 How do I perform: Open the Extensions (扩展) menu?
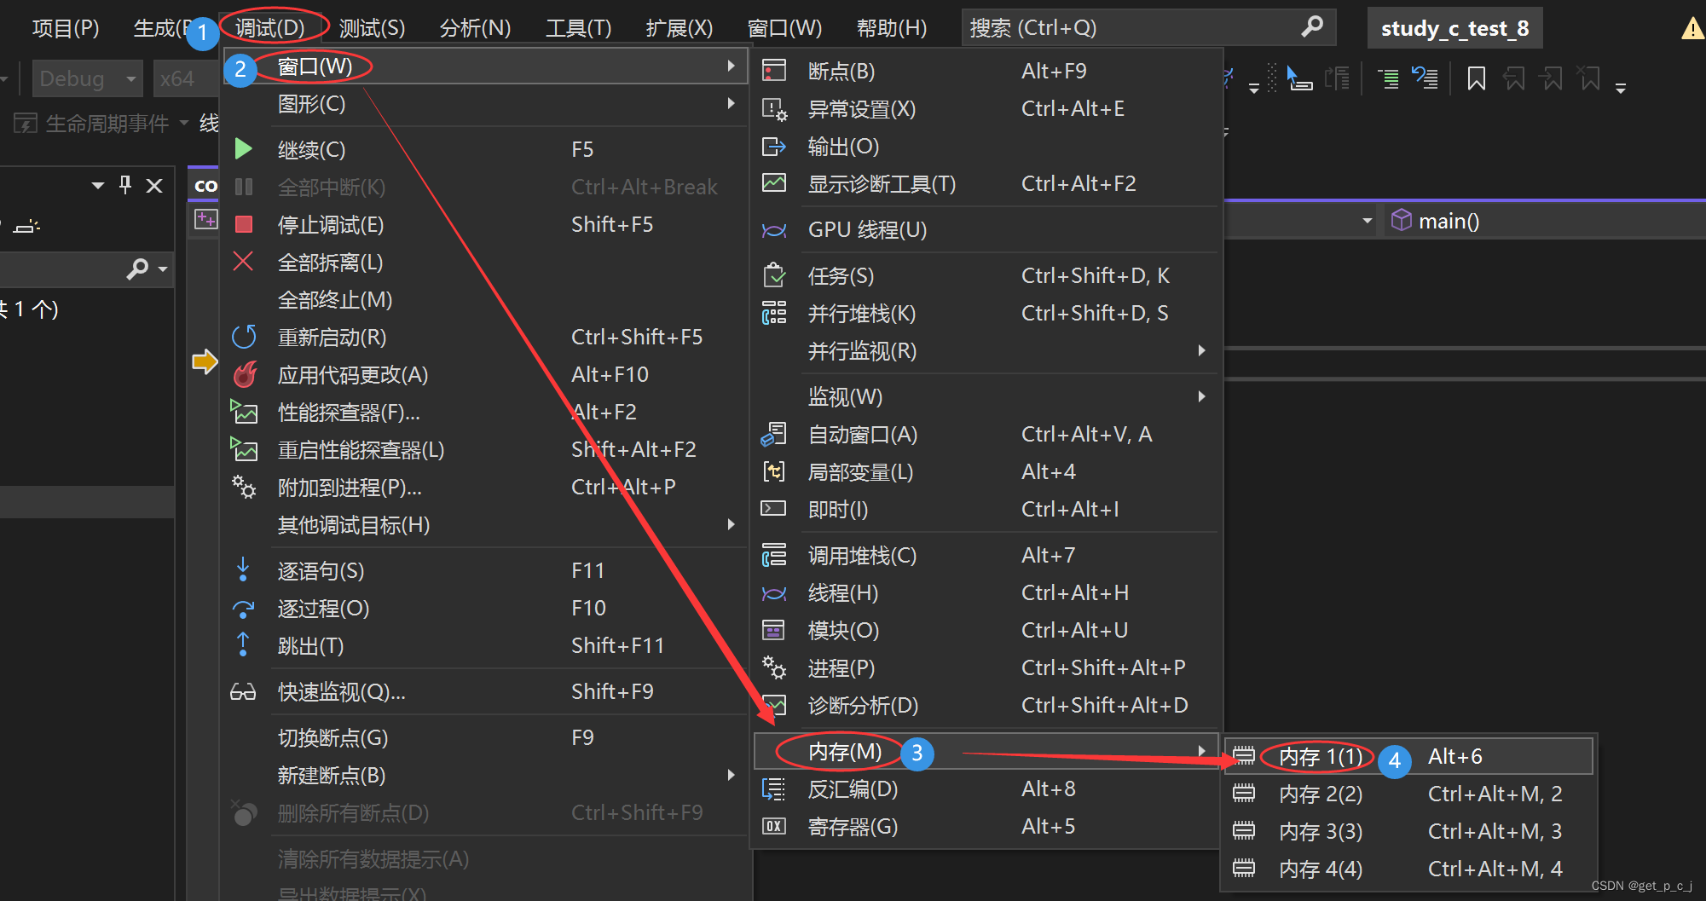tap(679, 27)
